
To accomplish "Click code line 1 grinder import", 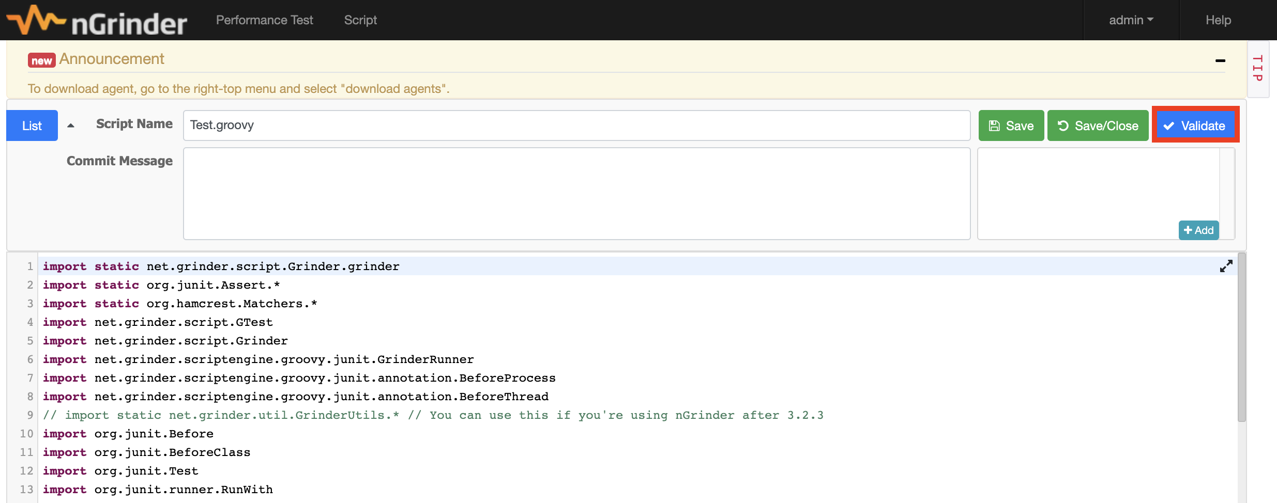I will point(221,266).
